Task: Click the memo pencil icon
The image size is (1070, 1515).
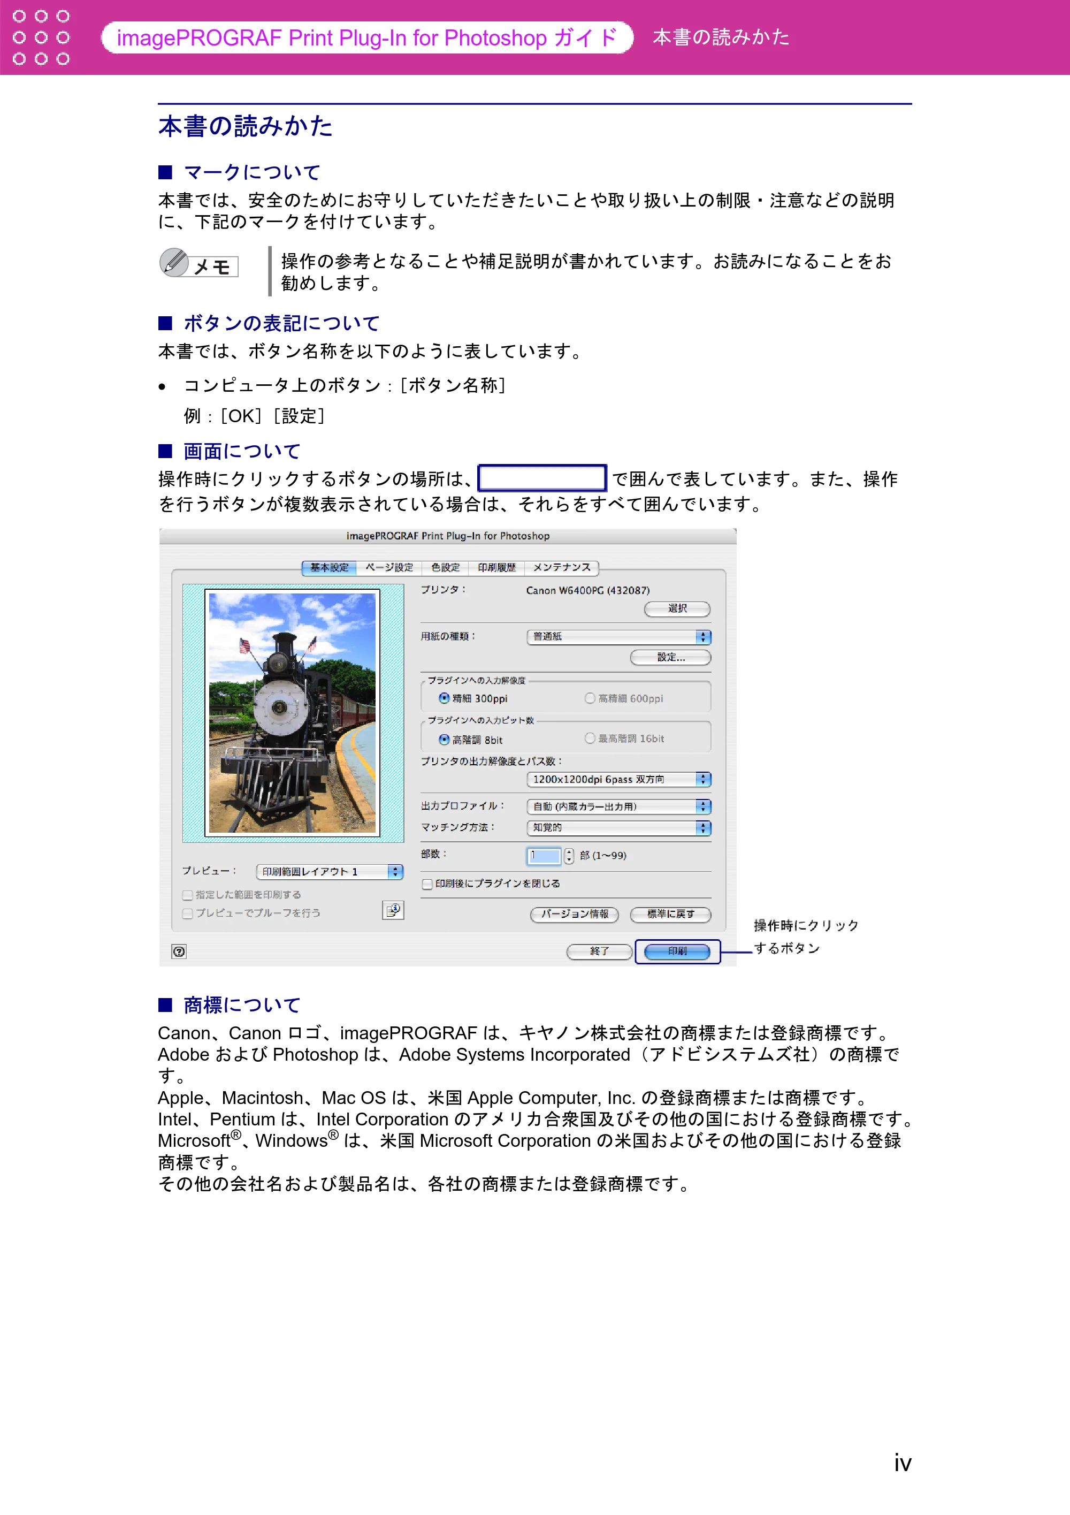Action: click(174, 262)
